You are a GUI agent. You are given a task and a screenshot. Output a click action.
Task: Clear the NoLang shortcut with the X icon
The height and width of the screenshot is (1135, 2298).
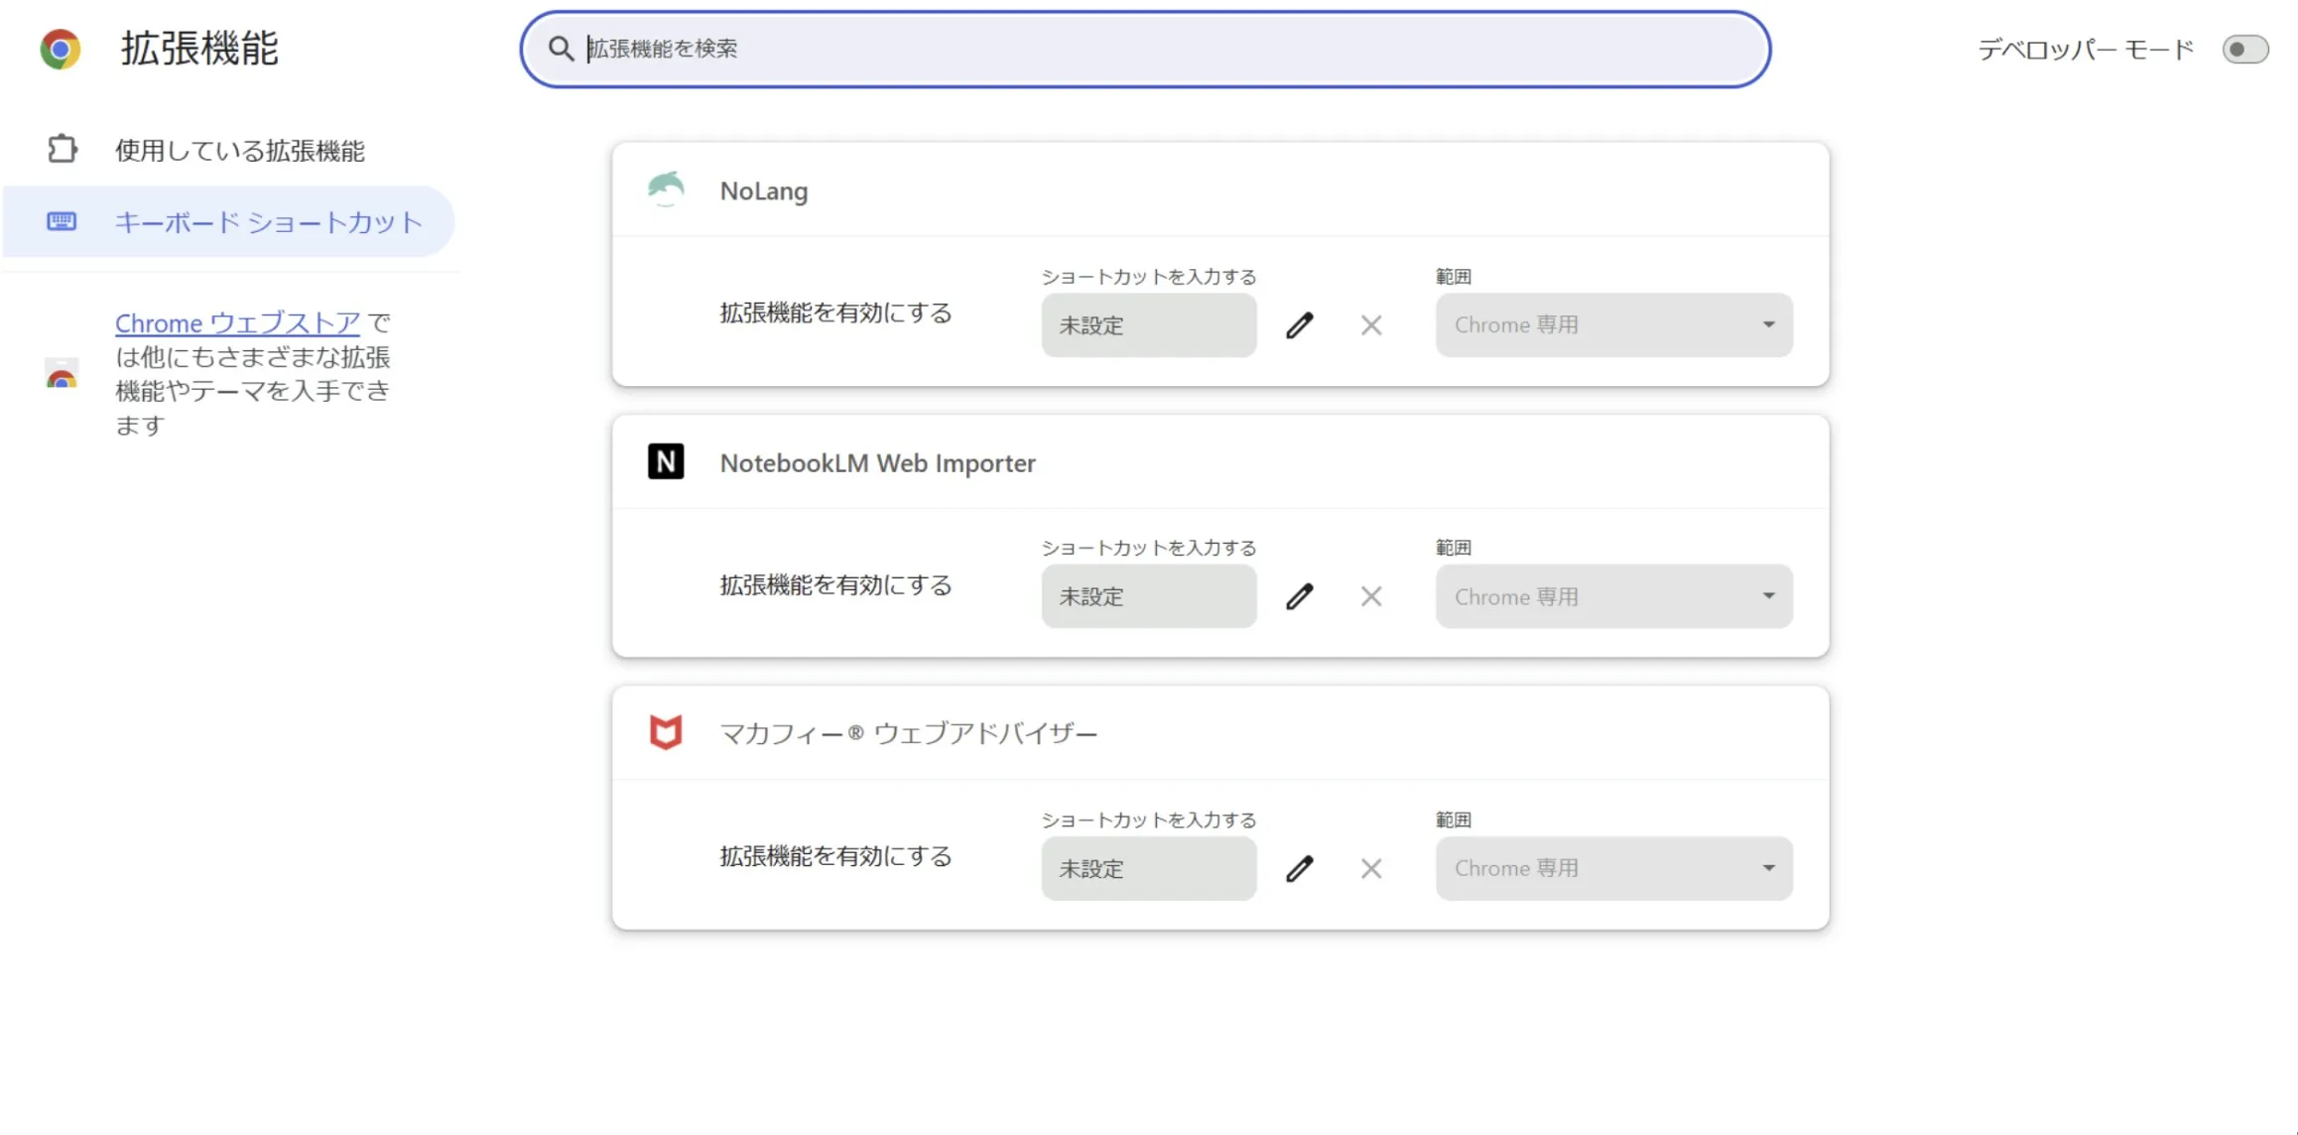1371,325
